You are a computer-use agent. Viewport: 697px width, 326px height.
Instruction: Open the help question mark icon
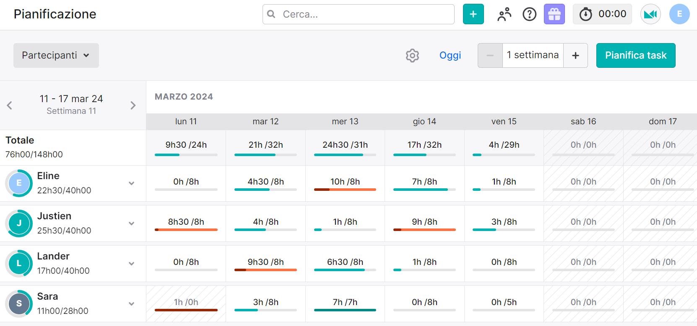point(529,14)
